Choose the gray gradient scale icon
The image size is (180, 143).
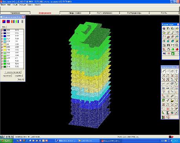point(22,21)
